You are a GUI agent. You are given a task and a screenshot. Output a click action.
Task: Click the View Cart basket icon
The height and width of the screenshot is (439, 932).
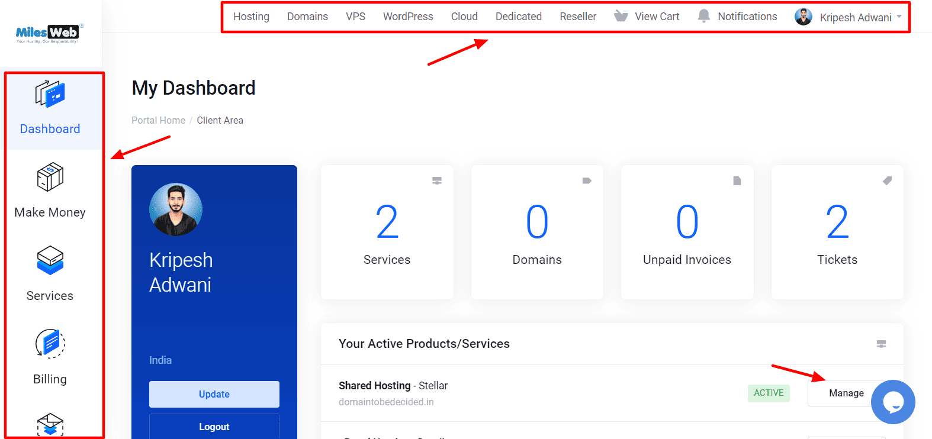pos(621,16)
